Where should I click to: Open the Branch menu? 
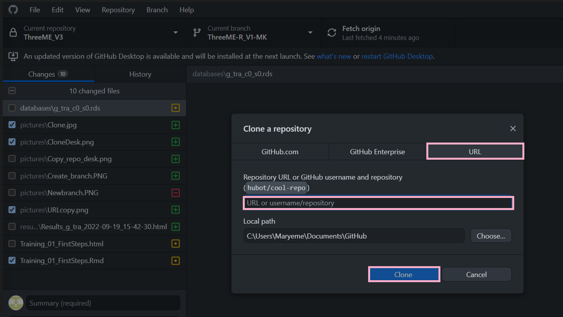(x=157, y=10)
